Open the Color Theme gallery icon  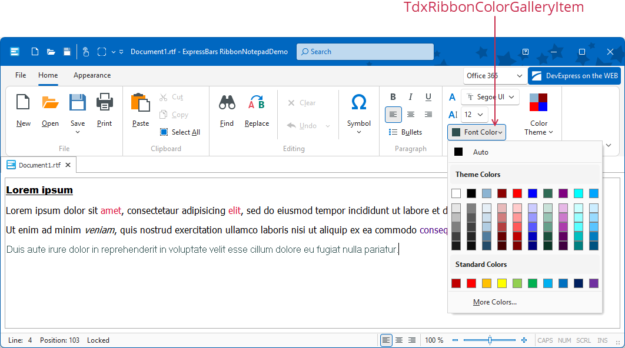(x=538, y=102)
